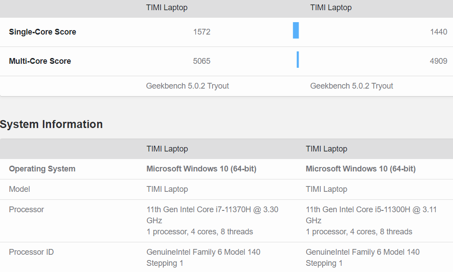Select the 4909 multi-core score value

(x=438, y=61)
